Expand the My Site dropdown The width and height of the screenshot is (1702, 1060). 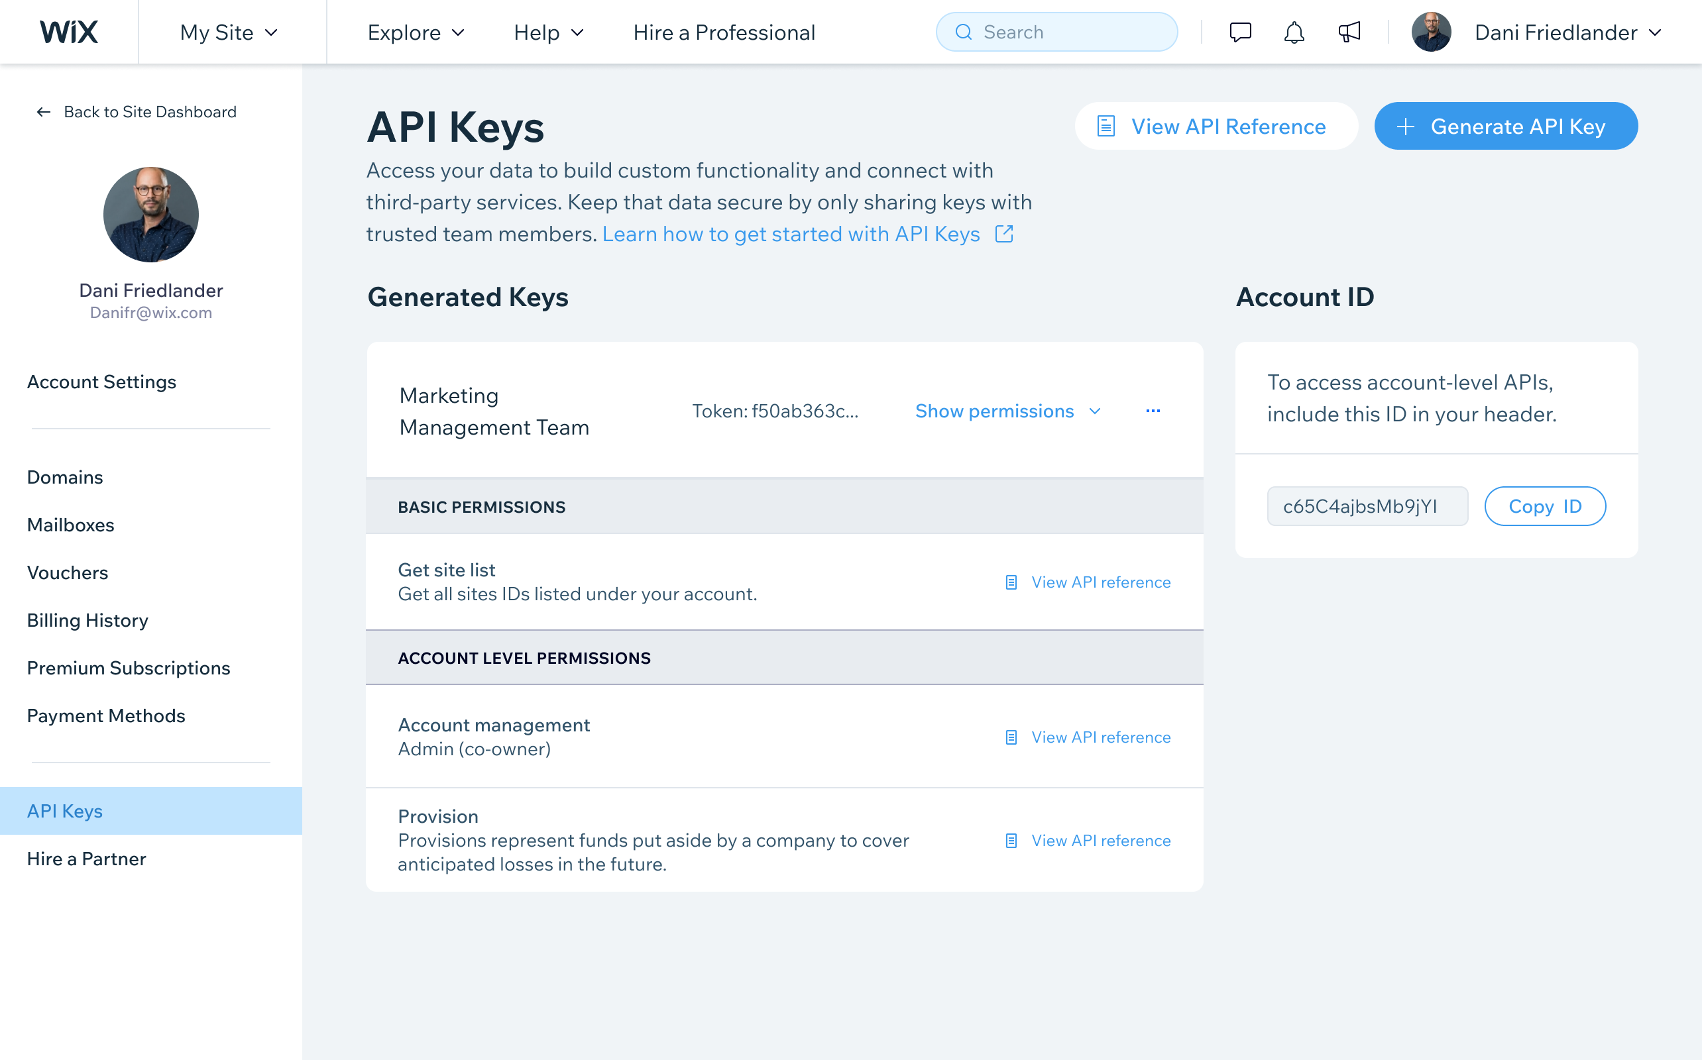pos(229,32)
